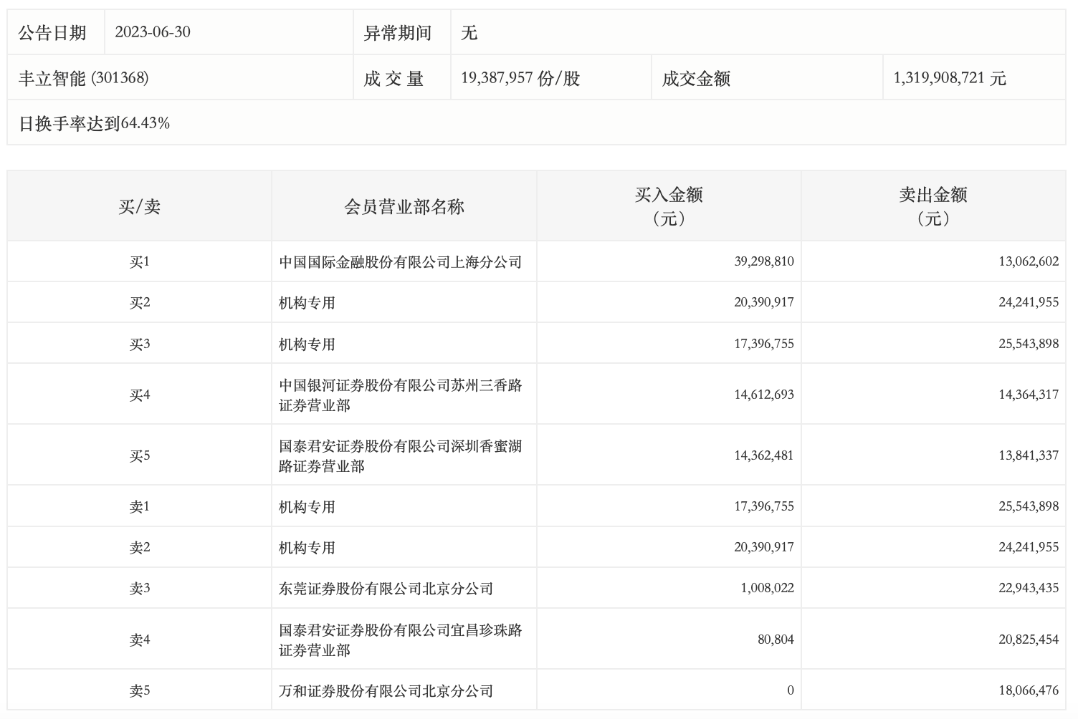Select 24,241,955 in the 买2 row
Image resolution: width=1078 pixels, height=719 pixels.
pyautogui.click(x=1029, y=302)
